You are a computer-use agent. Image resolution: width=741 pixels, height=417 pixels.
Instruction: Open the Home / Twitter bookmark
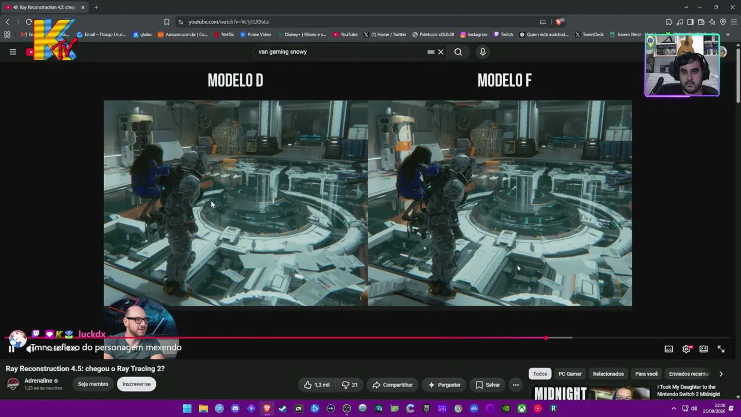coord(385,34)
